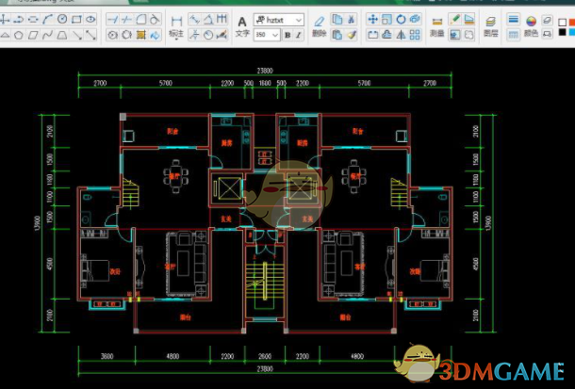
Task: Activate the move tool icon
Action: 372,19
